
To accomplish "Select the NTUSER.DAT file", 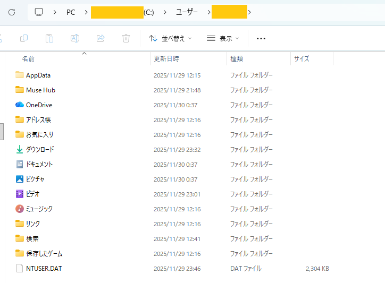I will click(x=44, y=269).
